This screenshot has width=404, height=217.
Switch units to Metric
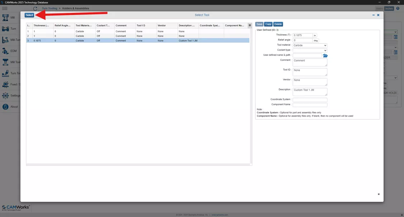(380, 8)
